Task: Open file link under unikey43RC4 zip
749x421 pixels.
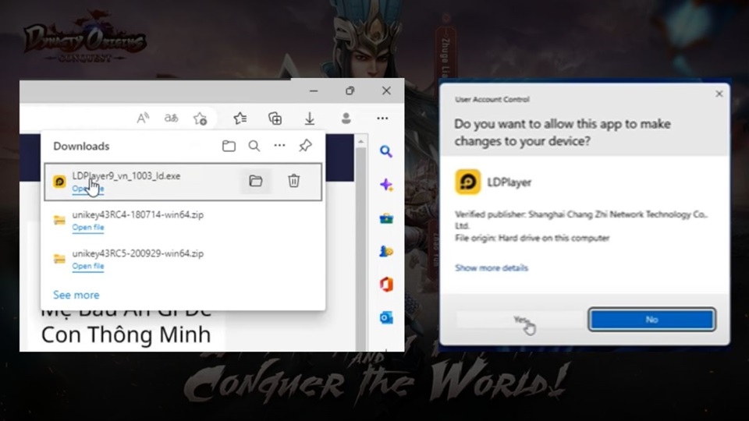Action: point(88,228)
